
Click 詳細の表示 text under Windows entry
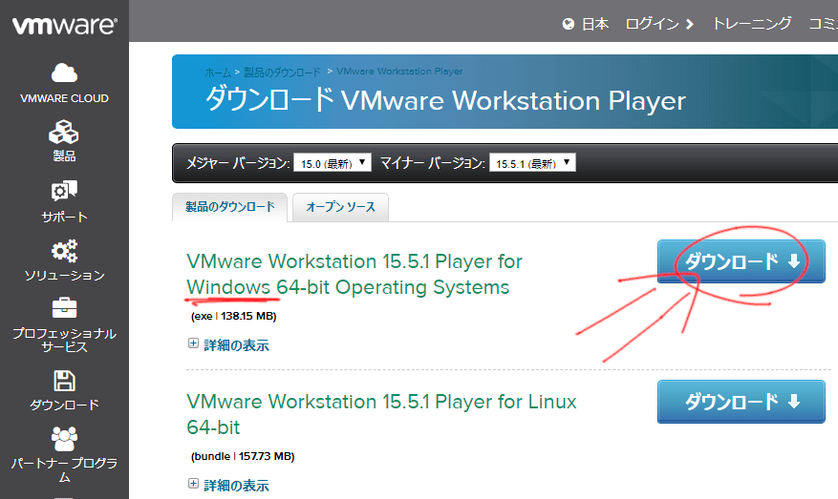(236, 345)
